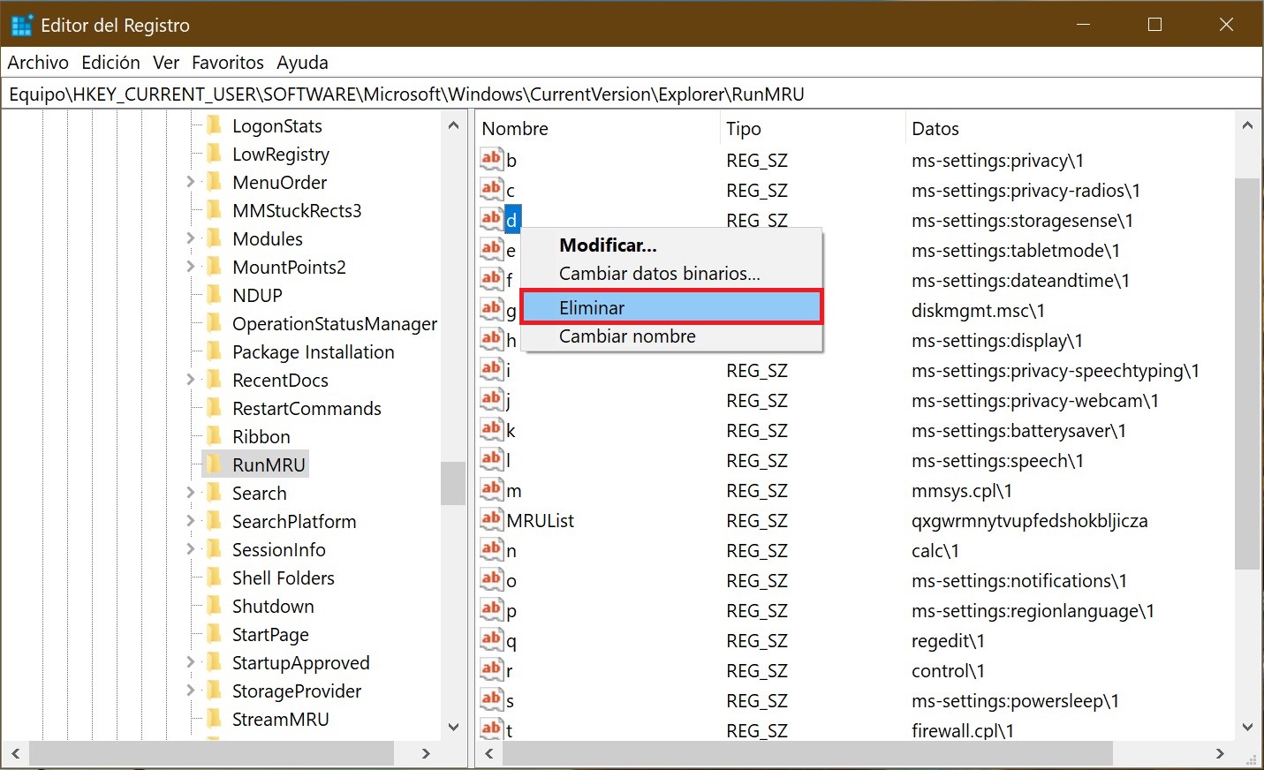Click the data value diskmgmt.msc\1
This screenshot has width=1264, height=770.
click(x=978, y=311)
